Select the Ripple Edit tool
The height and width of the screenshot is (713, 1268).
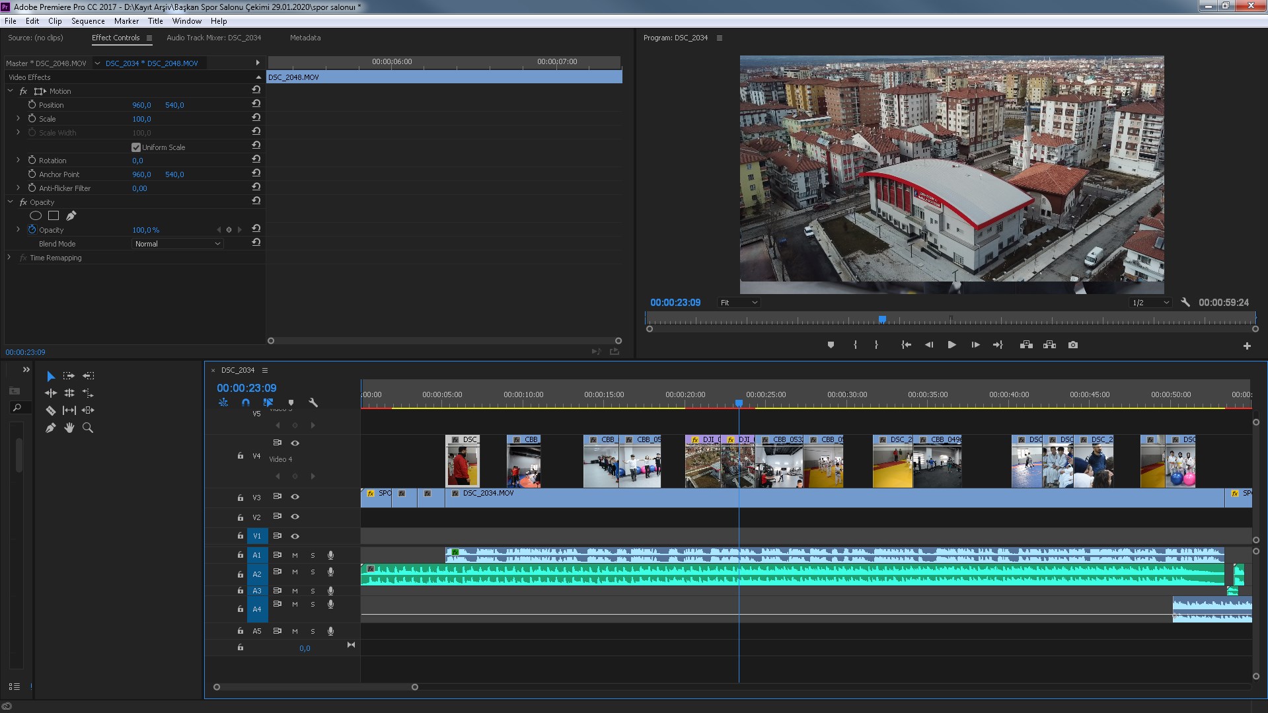coord(50,393)
